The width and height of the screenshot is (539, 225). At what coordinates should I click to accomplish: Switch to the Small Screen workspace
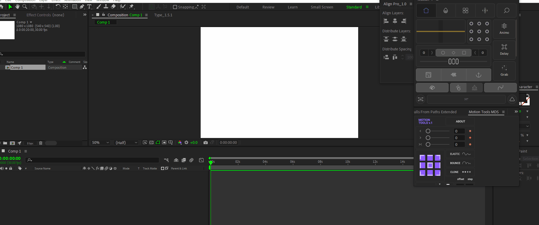click(x=322, y=7)
